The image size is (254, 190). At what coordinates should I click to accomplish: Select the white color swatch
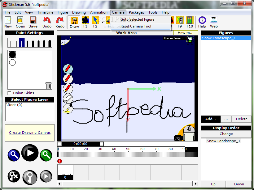(12, 62)
